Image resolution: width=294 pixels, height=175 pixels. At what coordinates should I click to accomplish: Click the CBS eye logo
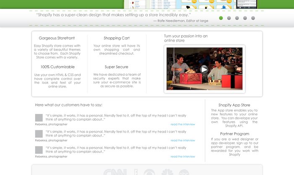coord(149,172)
